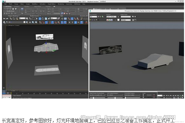Switch to the Freeform ribbon tab
The height and width of the screenshot is (123, 185).
(17, 7)
